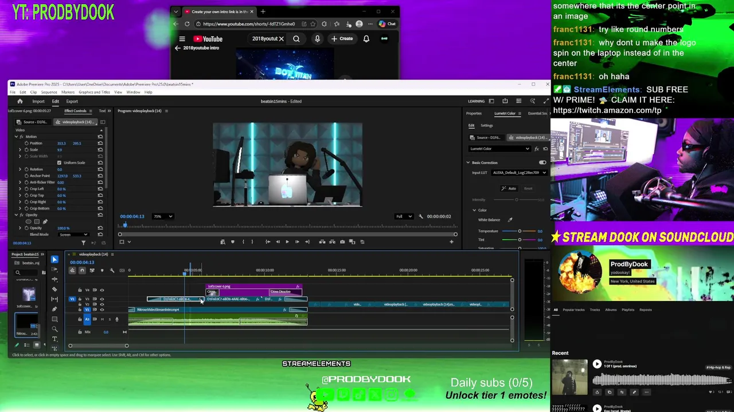734x412 pixels.
Task: Solo the A3 audio track
Action: coord(110,319)
